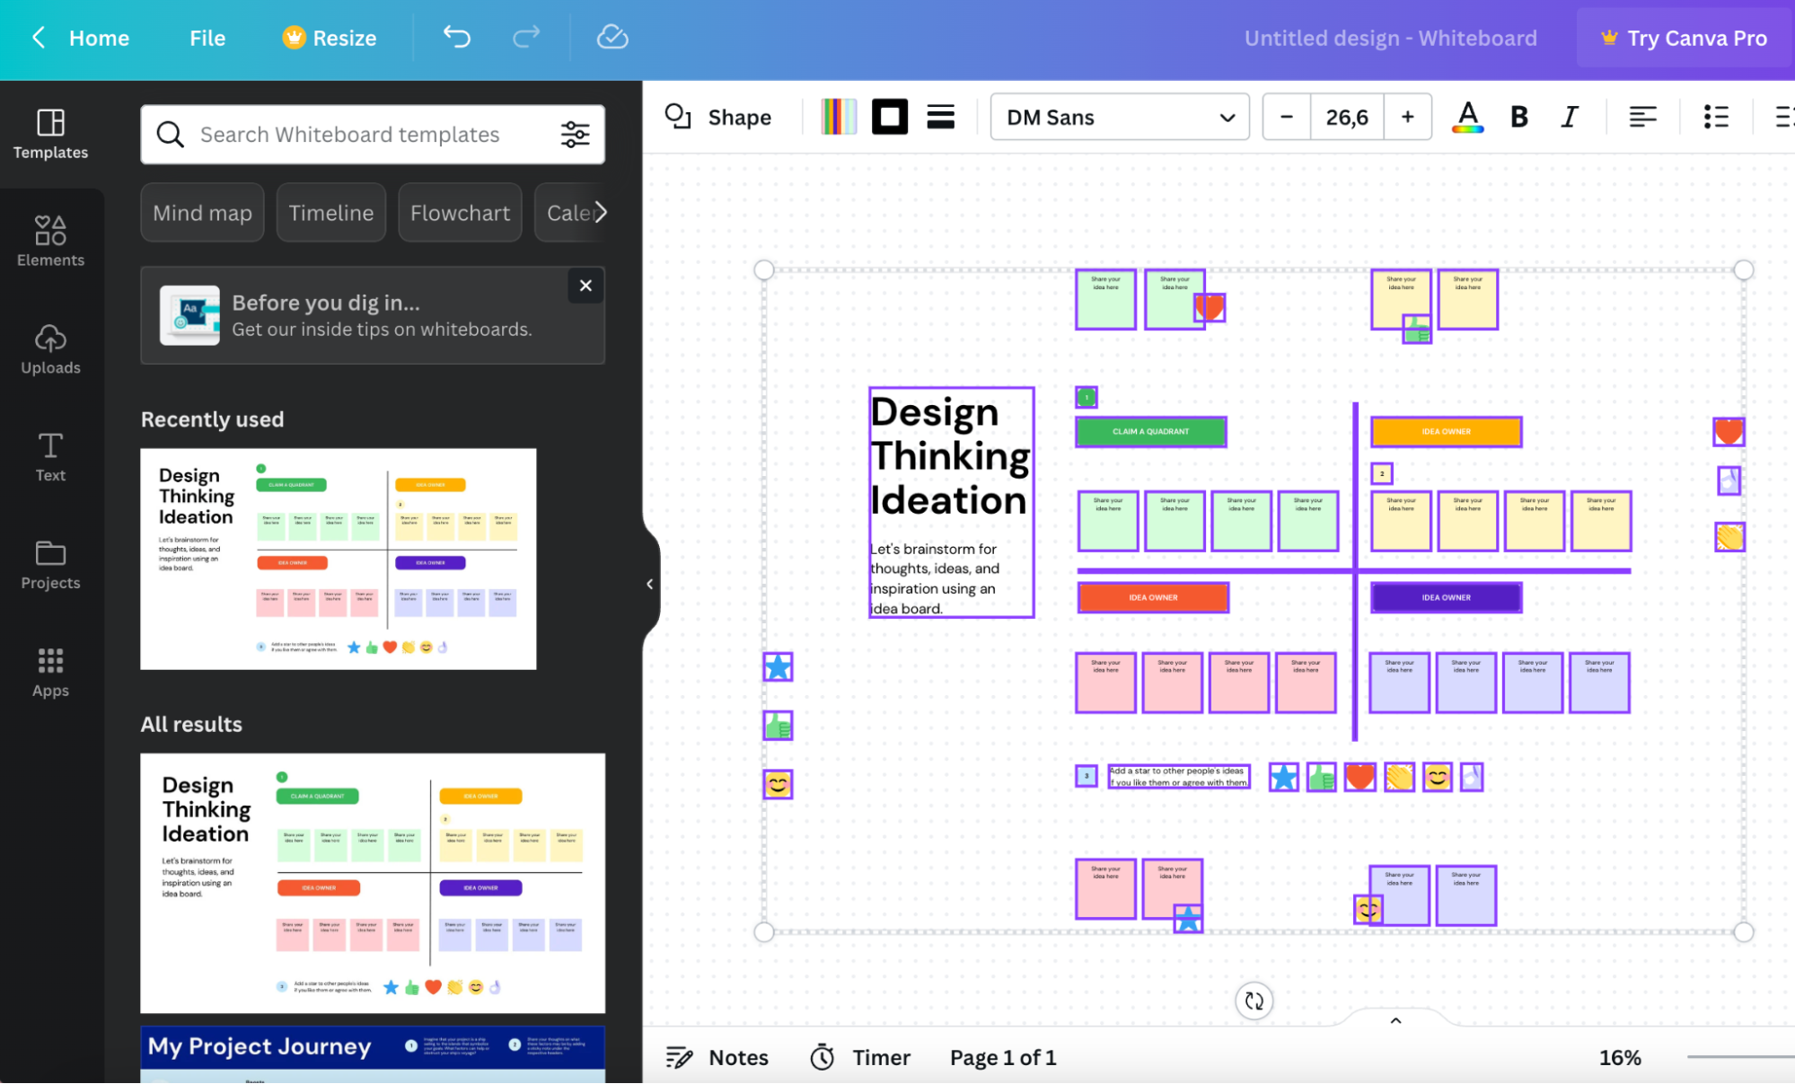Viewport: 1795px width, 1084px height.
Task: Select heart sticker on canvas right edge
Action: click(1729, 432)
